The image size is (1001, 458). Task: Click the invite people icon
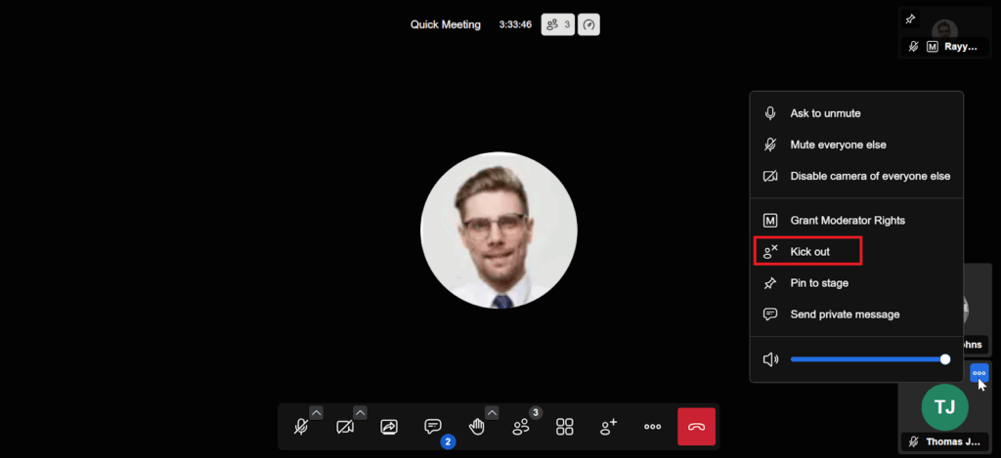[x=609, y=427]
